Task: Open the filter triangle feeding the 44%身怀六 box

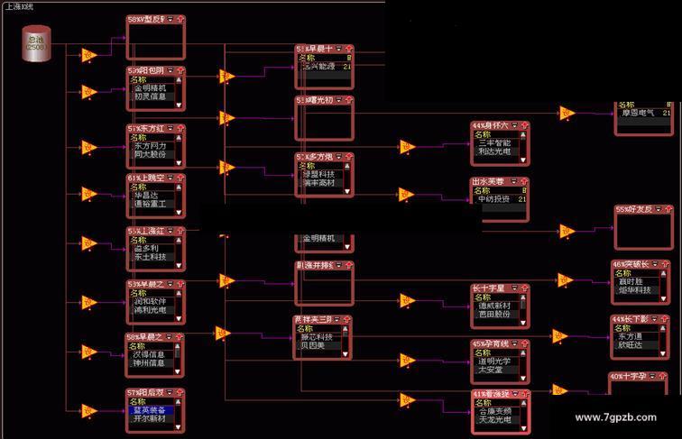Action: tap(407, 147)
